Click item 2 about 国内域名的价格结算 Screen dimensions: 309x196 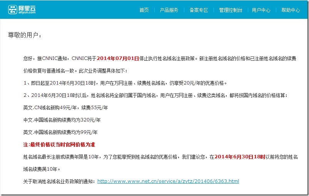155,95
